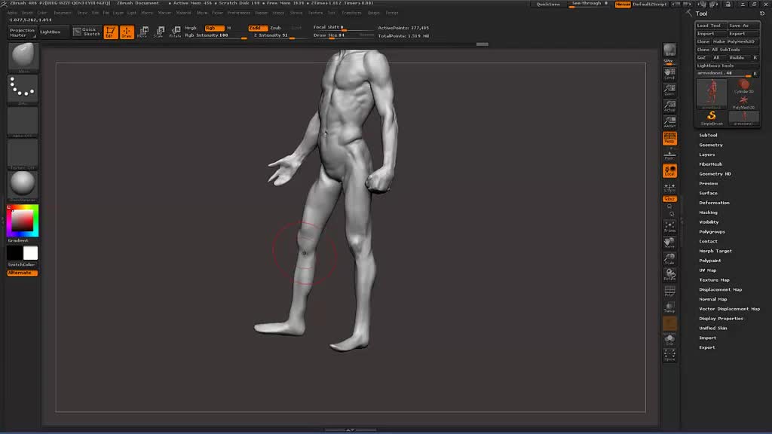Open the Material menu

(x=184, y=13)
